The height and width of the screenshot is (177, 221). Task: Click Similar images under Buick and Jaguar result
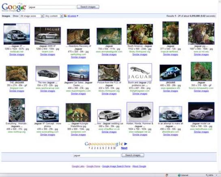tap(140, 94)
